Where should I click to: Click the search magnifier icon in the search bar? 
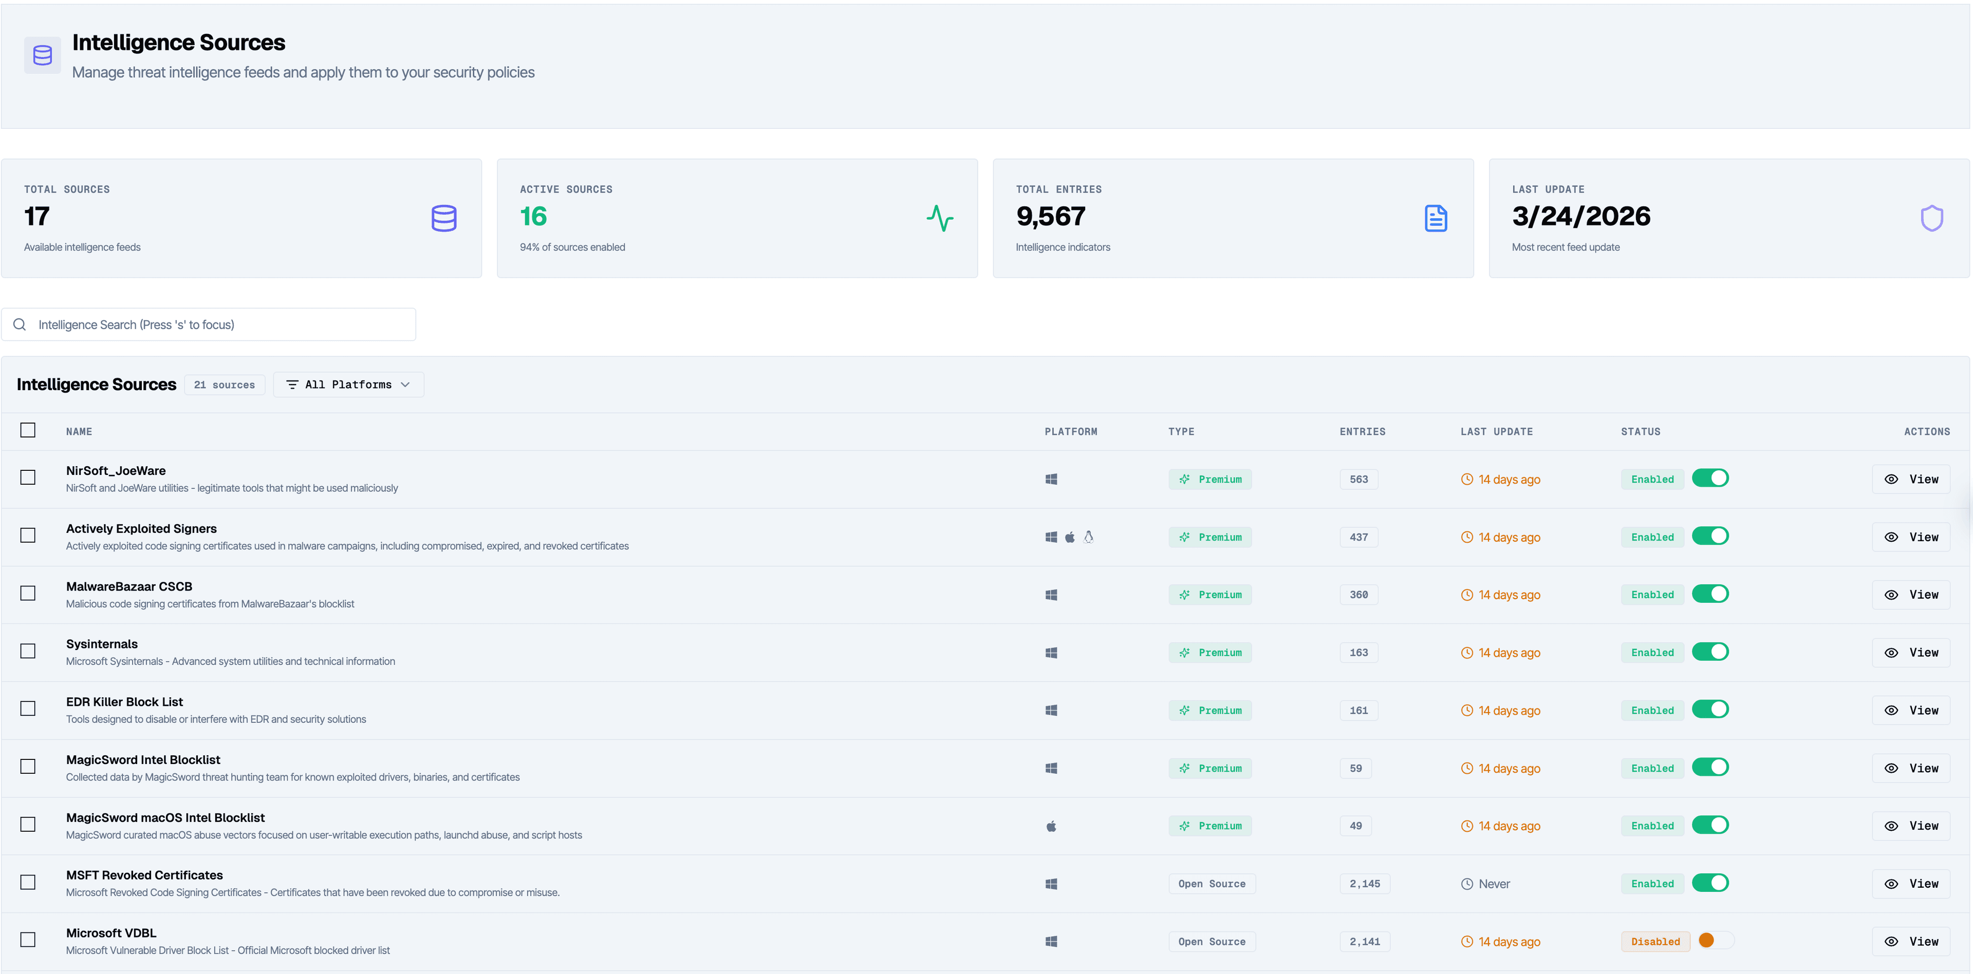coord(20,323)
